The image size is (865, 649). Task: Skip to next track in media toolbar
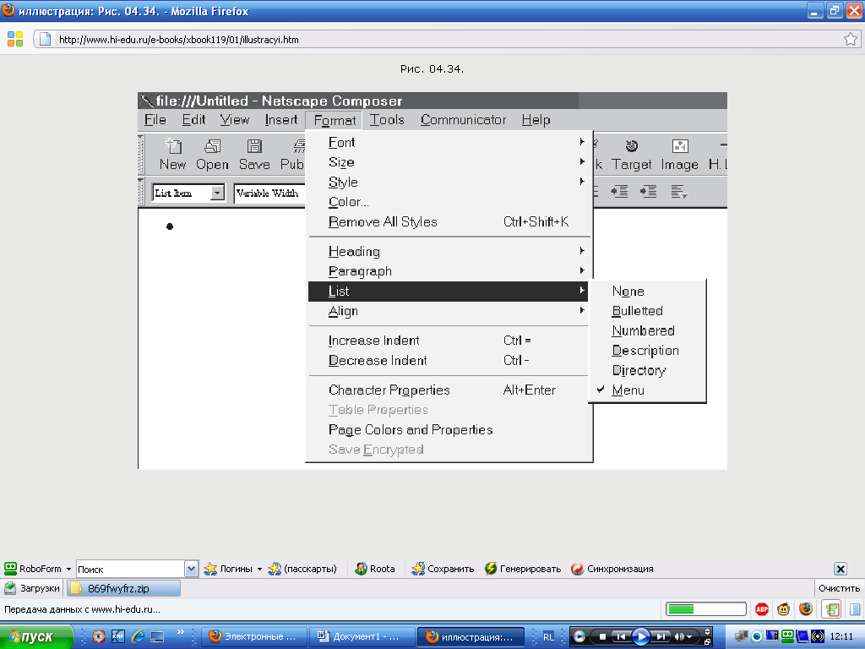pyautogui.click(x=661, y=636)
